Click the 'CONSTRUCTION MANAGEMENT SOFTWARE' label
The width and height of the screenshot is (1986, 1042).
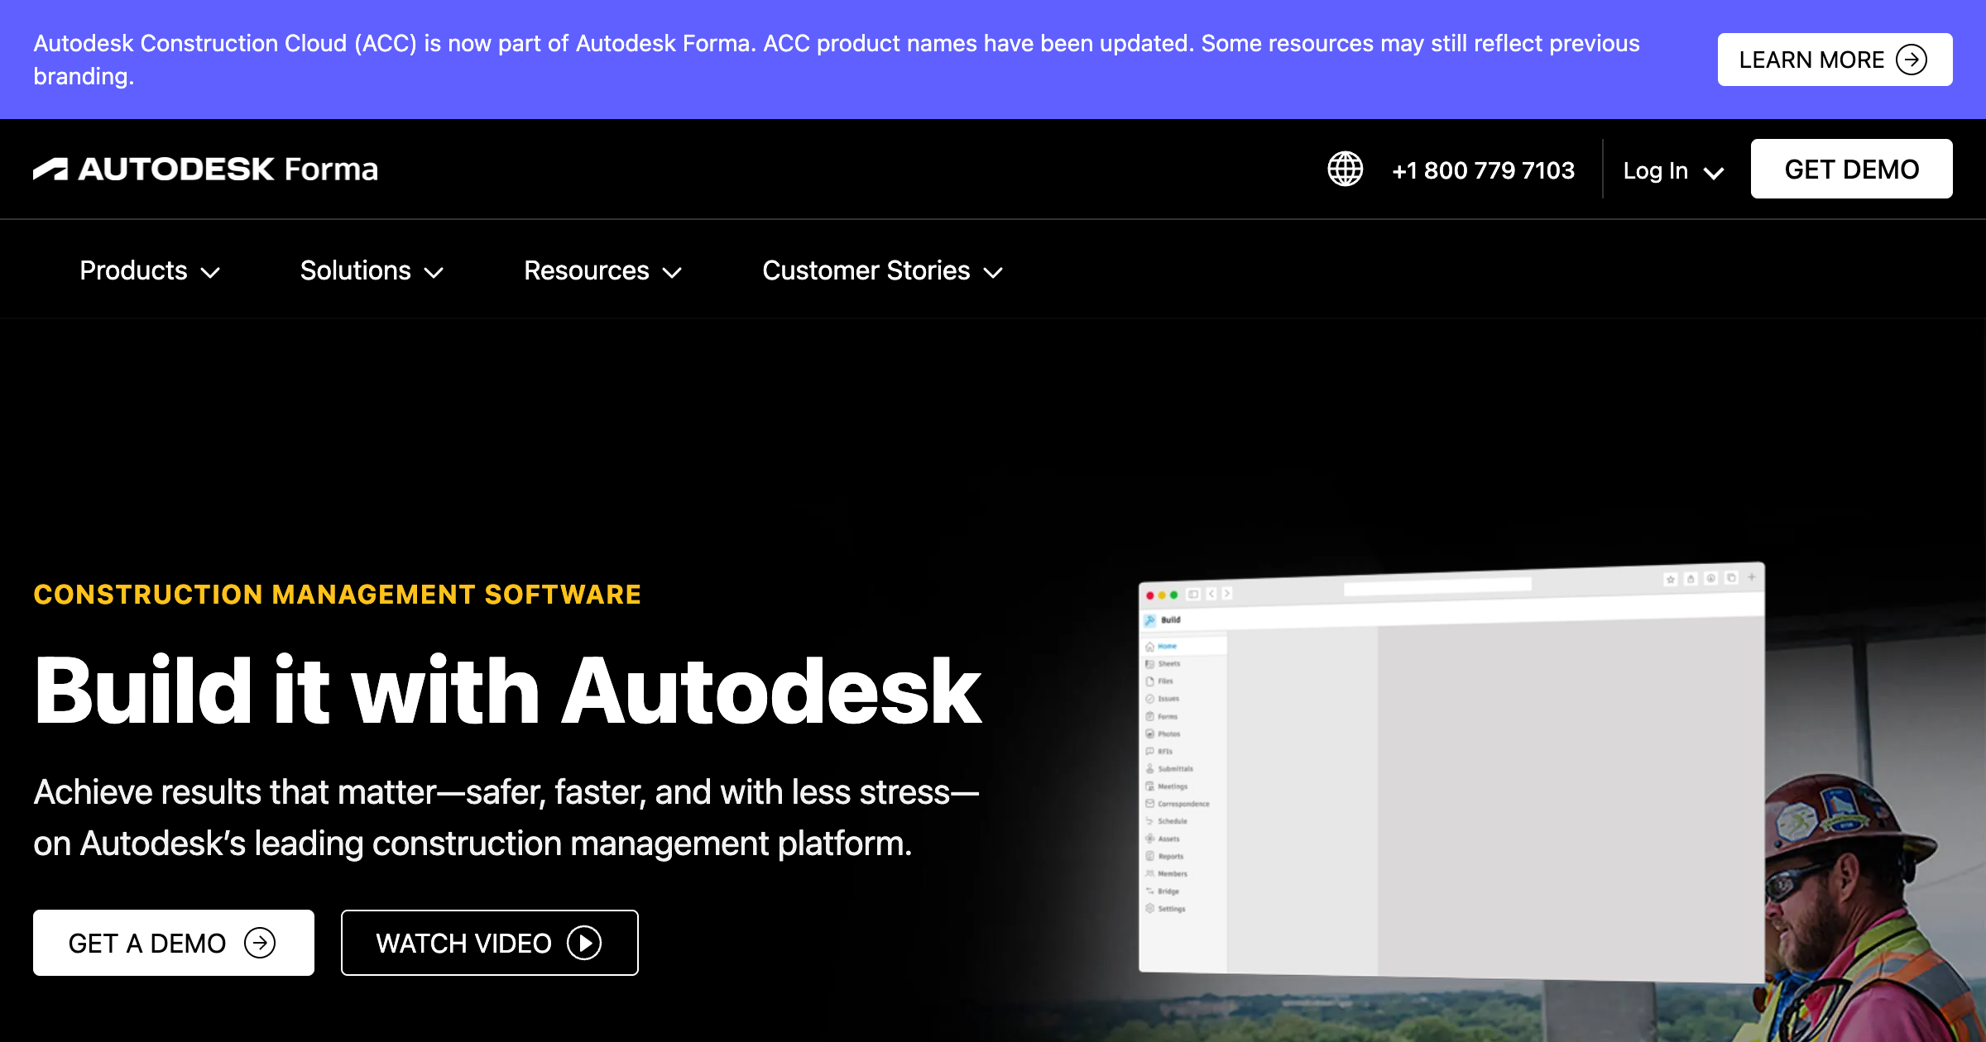[x=338, y=594]
